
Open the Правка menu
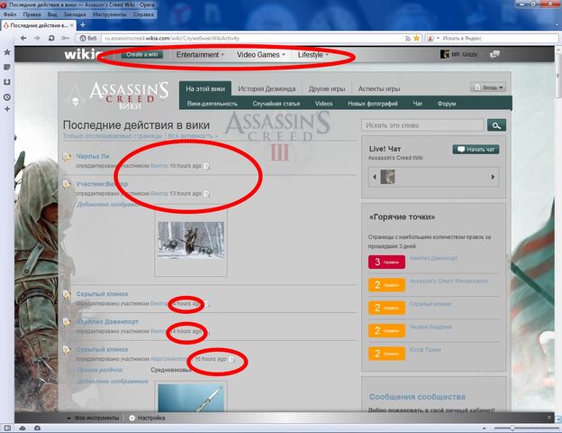point(32,14)
